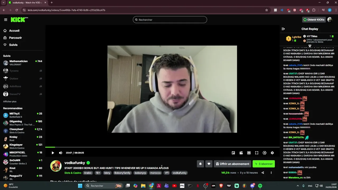Viewport: 338px width, 190px height.
Task: Toggle theater mode
Action: point(249,153)
